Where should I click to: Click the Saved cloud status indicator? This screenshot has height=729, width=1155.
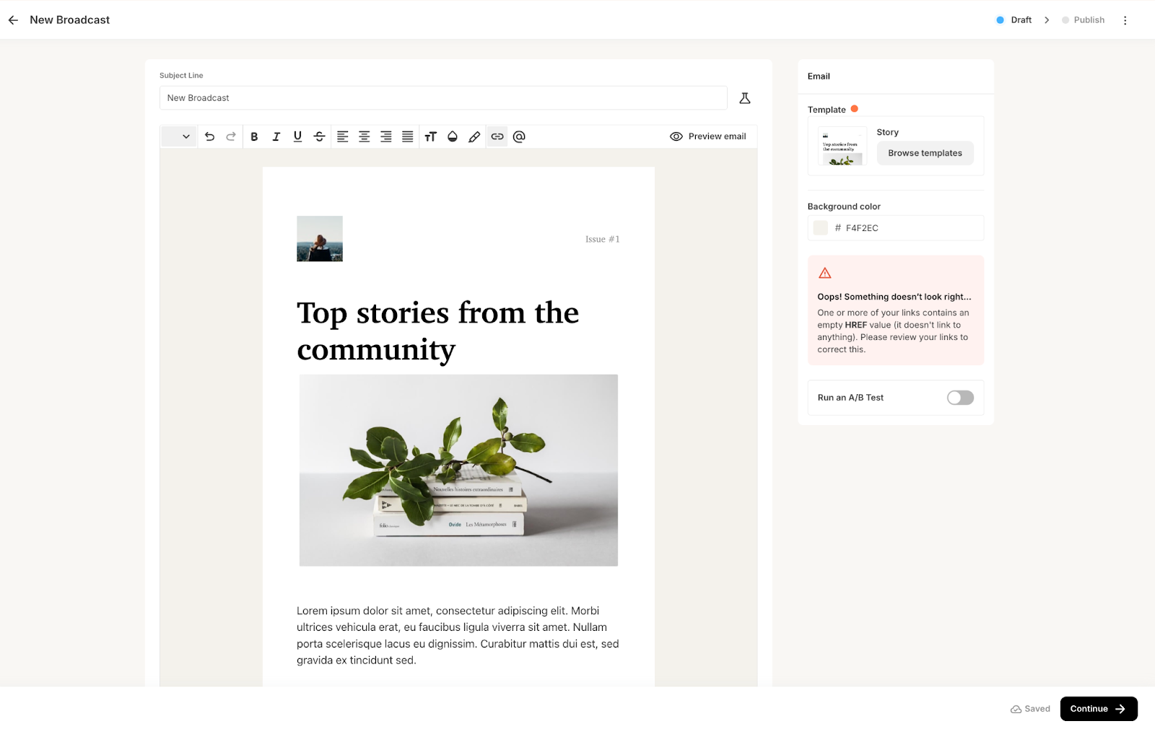(1030, 709)
